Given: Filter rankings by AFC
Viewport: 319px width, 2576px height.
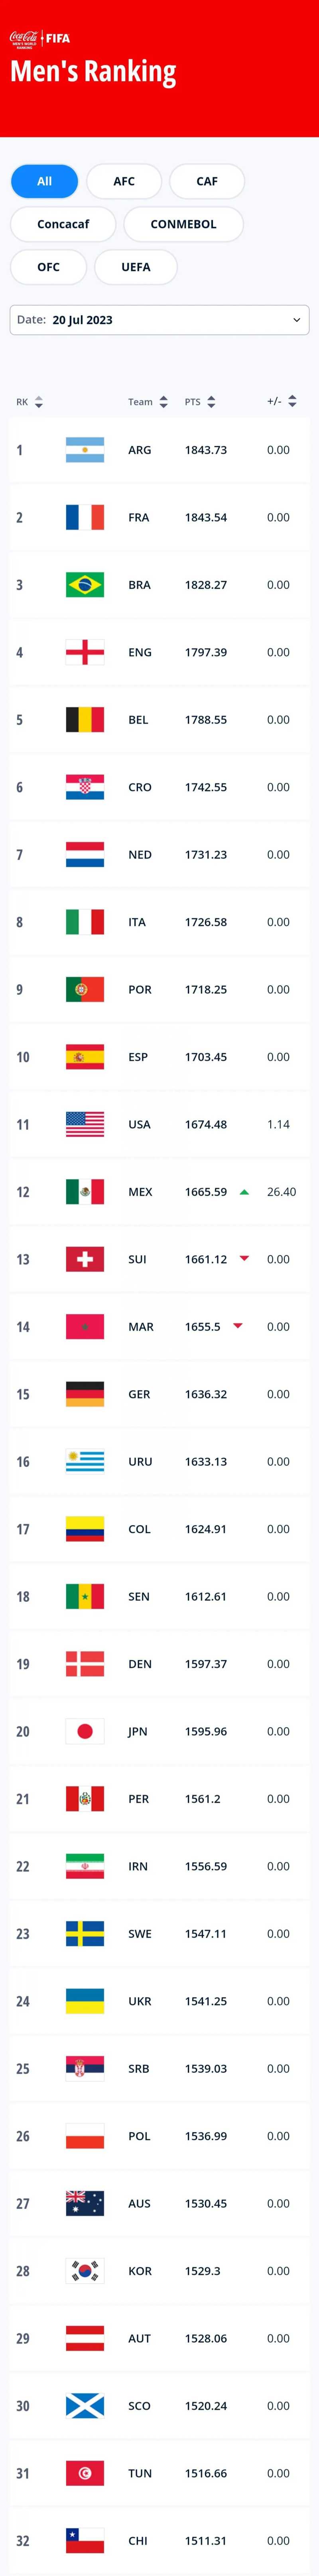Looking at the screenshot, I should point(124,181).
